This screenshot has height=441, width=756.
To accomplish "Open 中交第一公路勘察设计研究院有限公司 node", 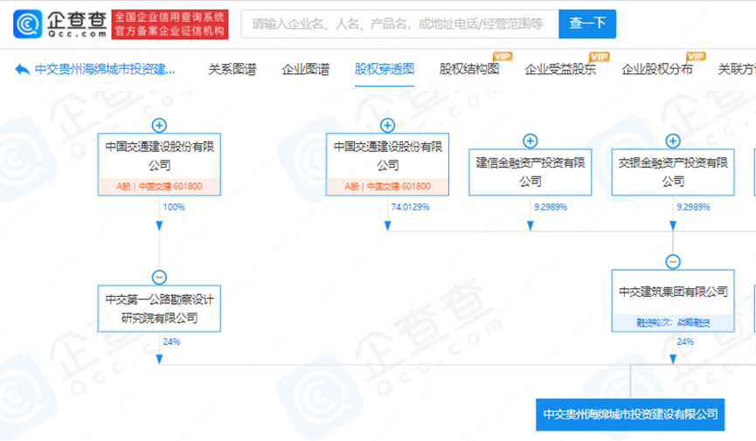I will 159,308.
